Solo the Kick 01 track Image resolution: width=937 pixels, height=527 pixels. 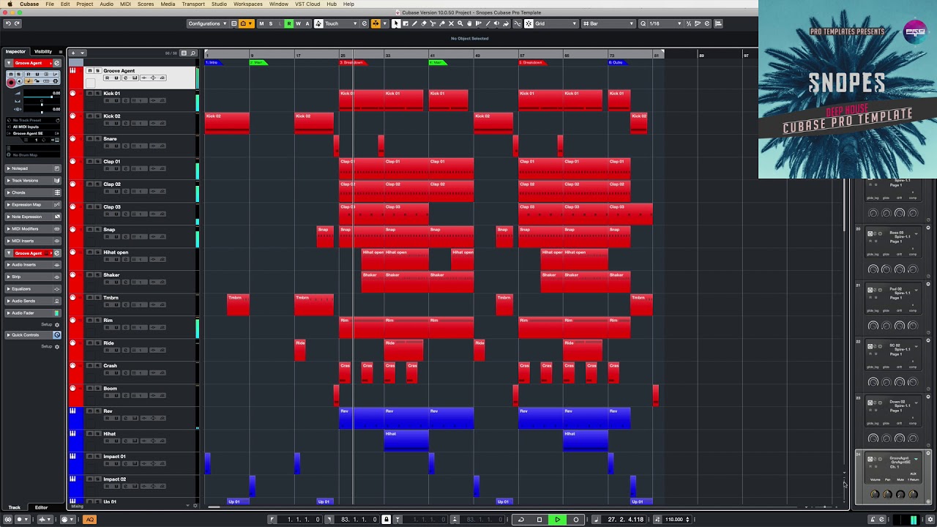(97, 94)
